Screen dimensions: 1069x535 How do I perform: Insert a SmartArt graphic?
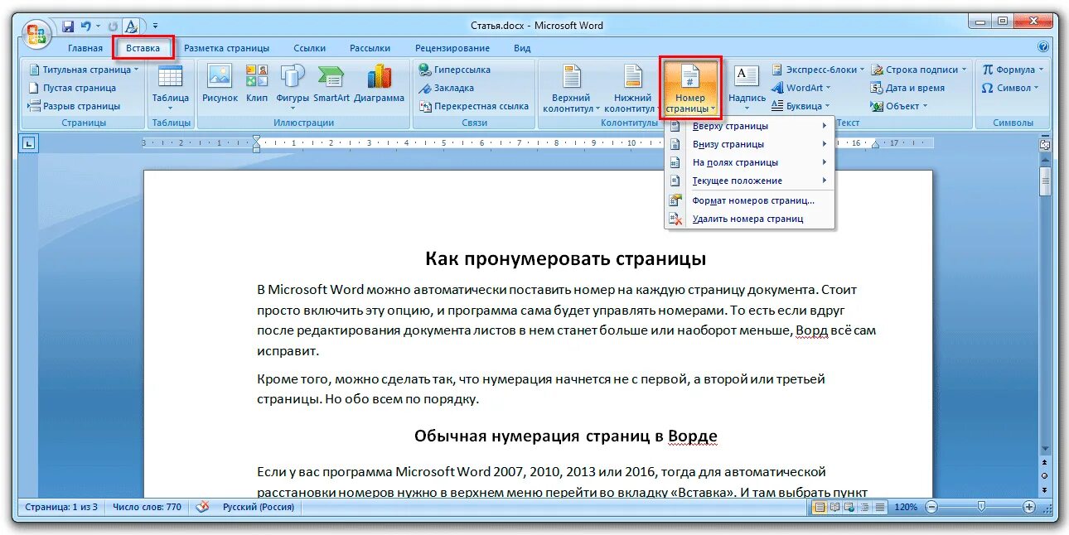[331, 84]
